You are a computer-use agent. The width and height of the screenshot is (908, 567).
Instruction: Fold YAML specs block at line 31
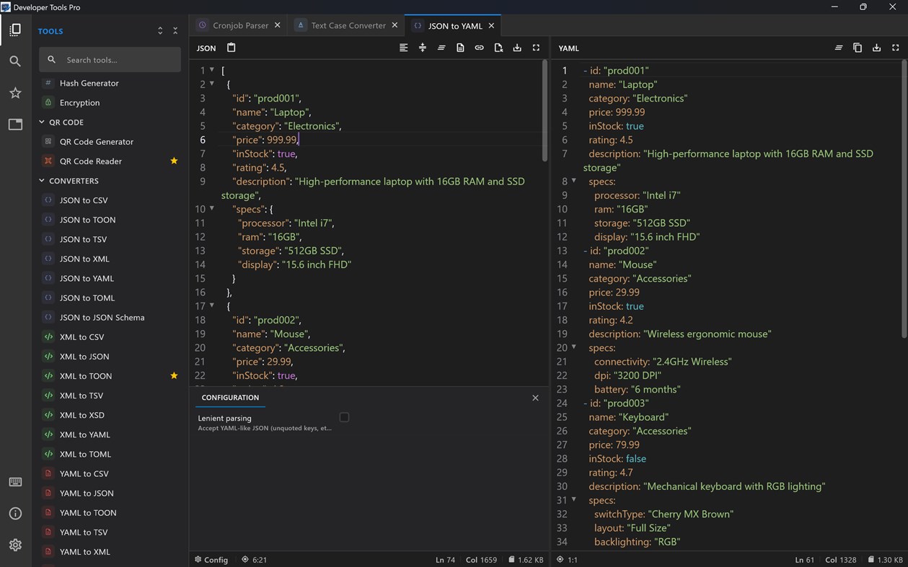[x=574, y=499]
